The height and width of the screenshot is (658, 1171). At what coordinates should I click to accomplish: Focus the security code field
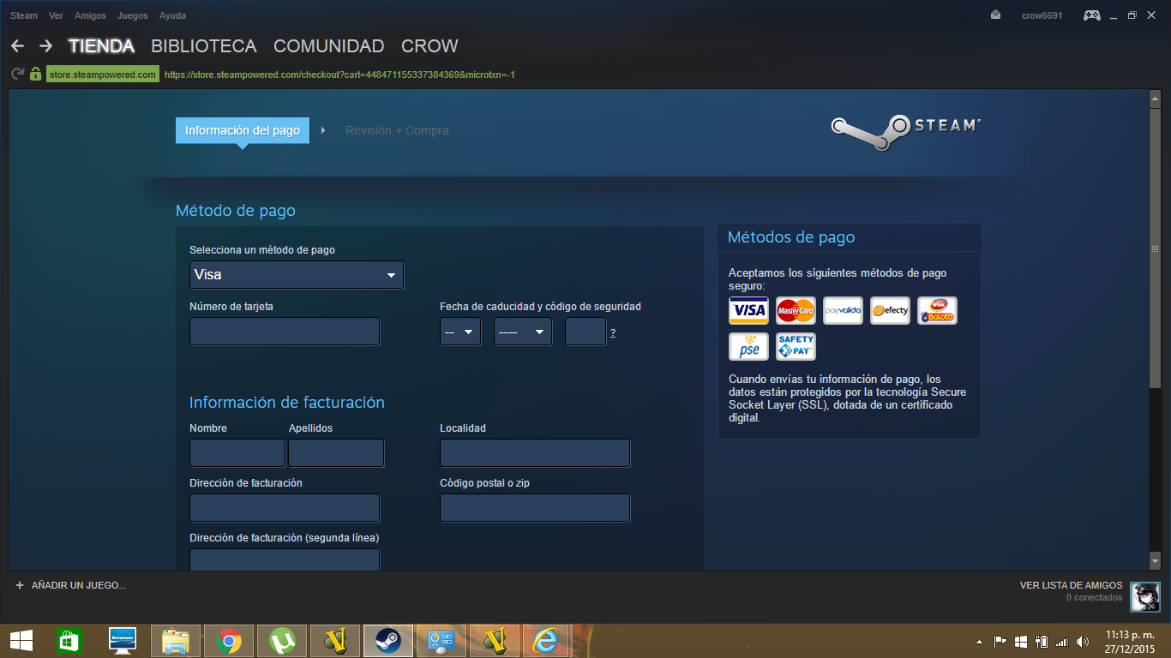(x=585, y=332)
